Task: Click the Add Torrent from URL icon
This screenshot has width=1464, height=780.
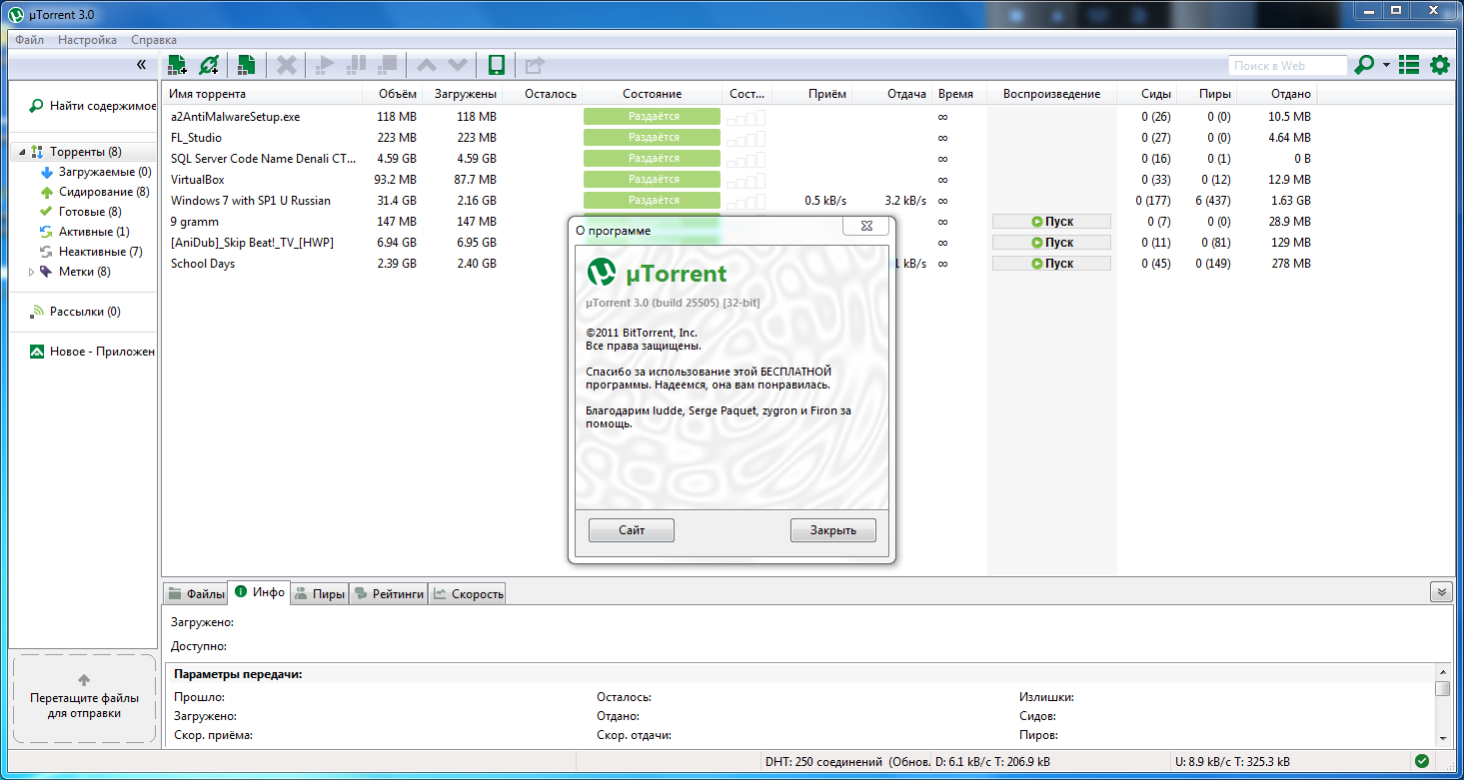Action: click(x=208, y=66)
